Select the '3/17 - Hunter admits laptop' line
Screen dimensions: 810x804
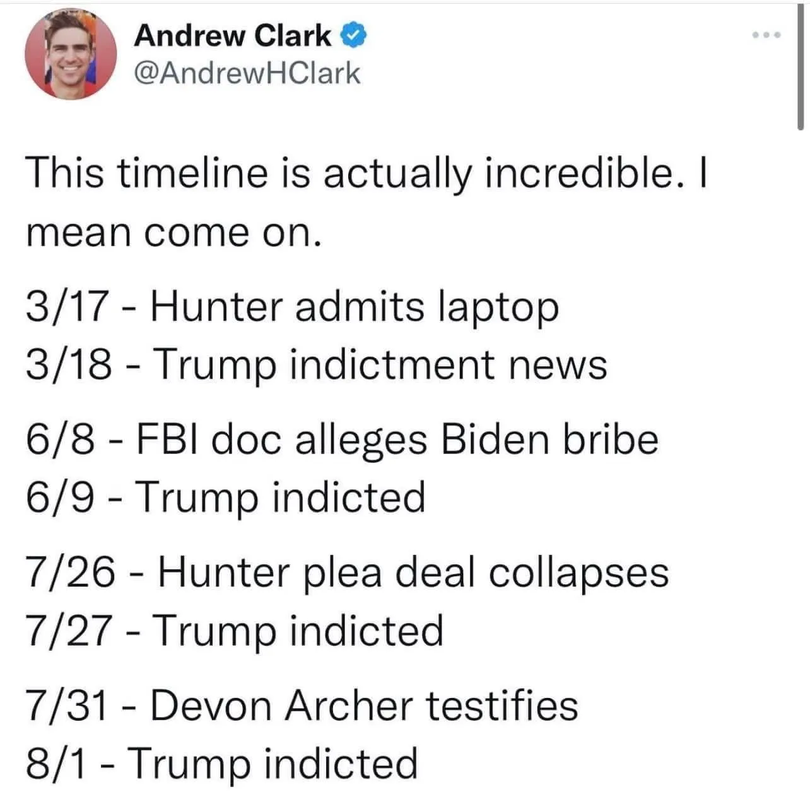tap(292, 307)
